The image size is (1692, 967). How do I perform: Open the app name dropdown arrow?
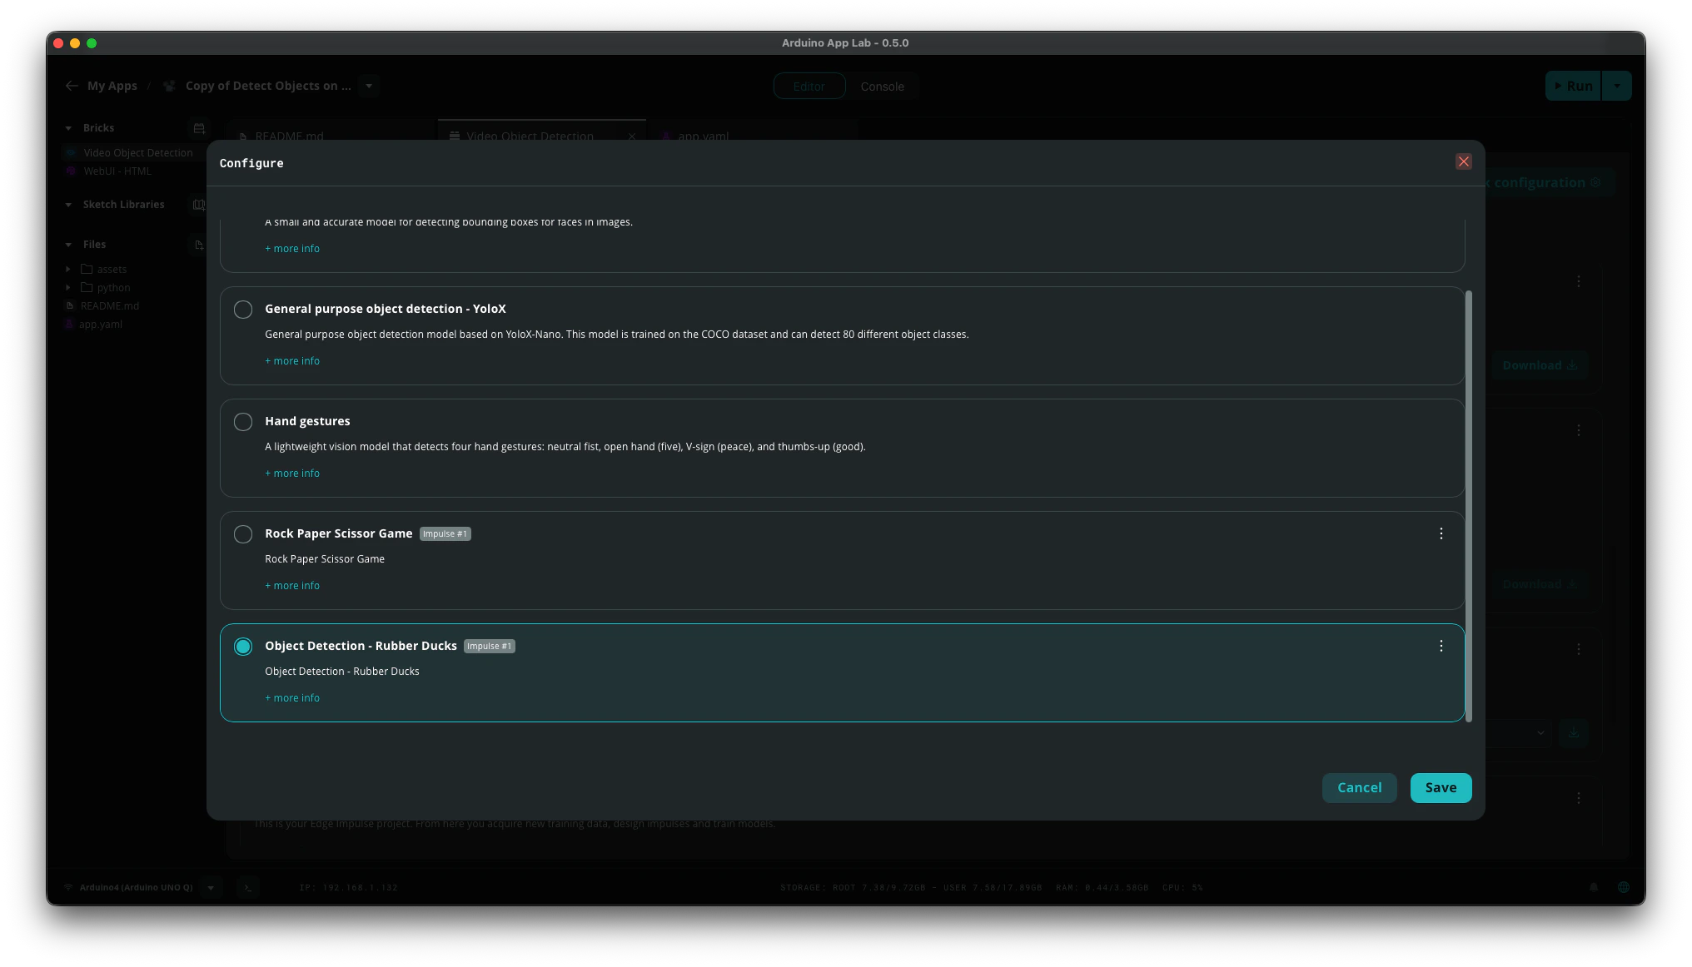(x=369, y=86)
